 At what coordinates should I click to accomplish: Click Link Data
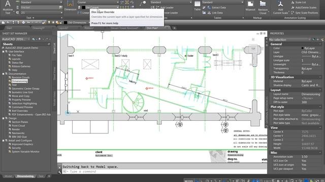coord(215,13)
